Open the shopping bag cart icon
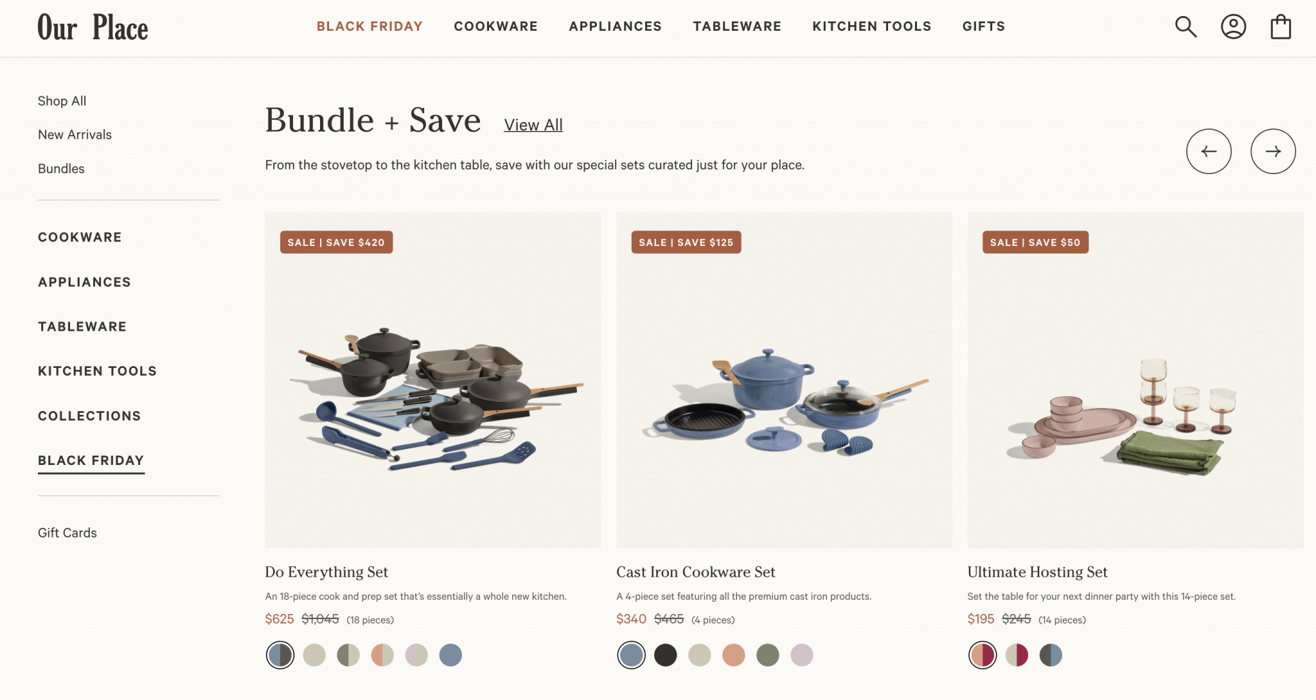 tap(1281, 27)
